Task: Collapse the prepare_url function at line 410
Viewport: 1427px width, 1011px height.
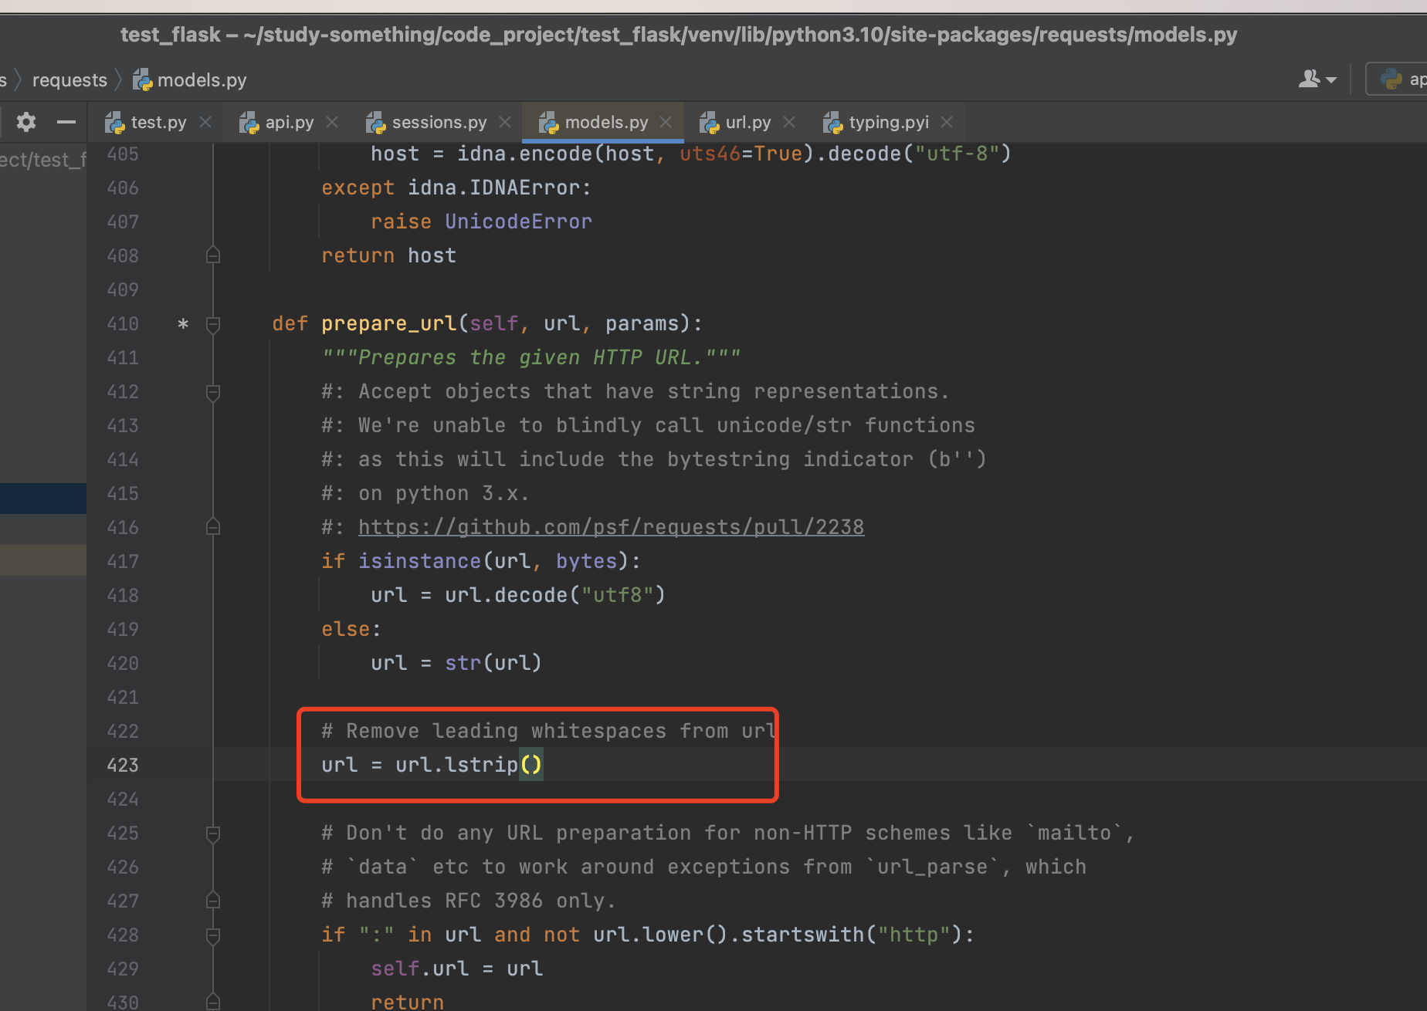Action: 213,324
